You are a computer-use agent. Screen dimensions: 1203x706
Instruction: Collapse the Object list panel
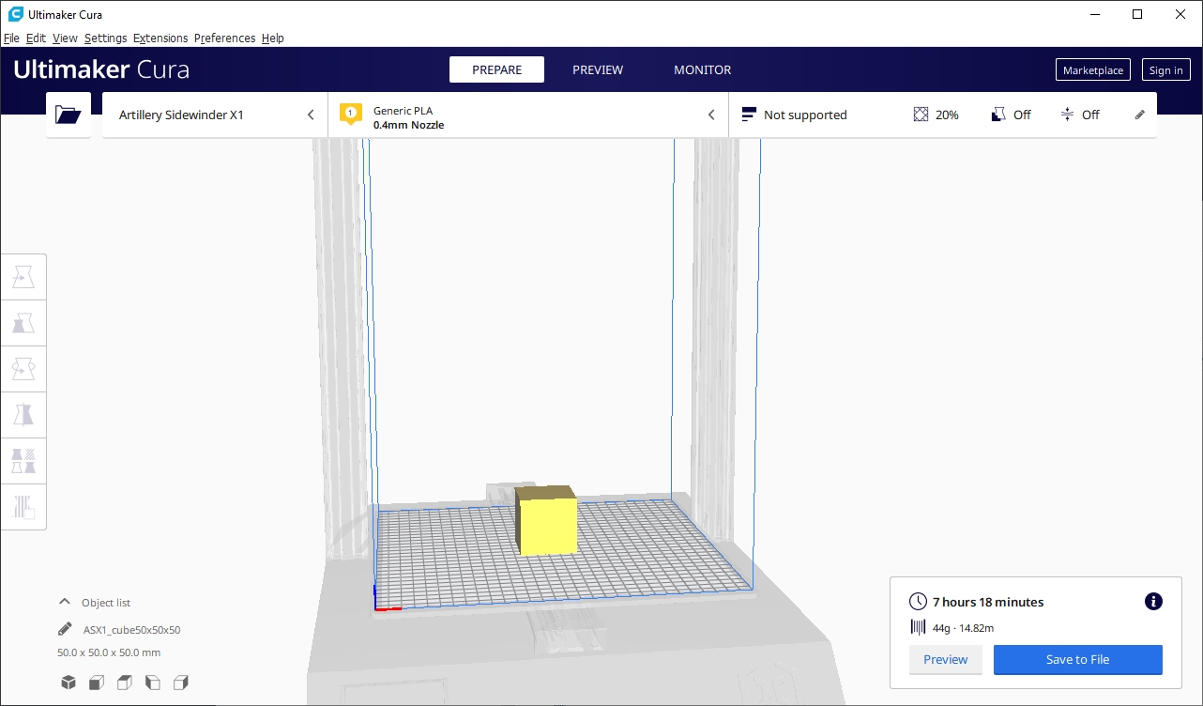point(64,602)
